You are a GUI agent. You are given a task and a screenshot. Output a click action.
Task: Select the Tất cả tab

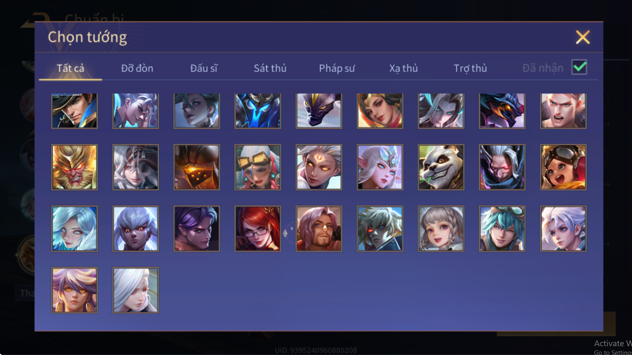71,68
